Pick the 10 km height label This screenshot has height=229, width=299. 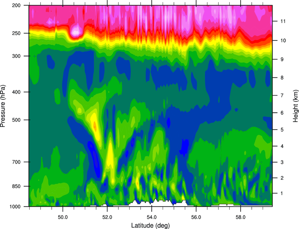pyautogui.click(x=283, y=41)
